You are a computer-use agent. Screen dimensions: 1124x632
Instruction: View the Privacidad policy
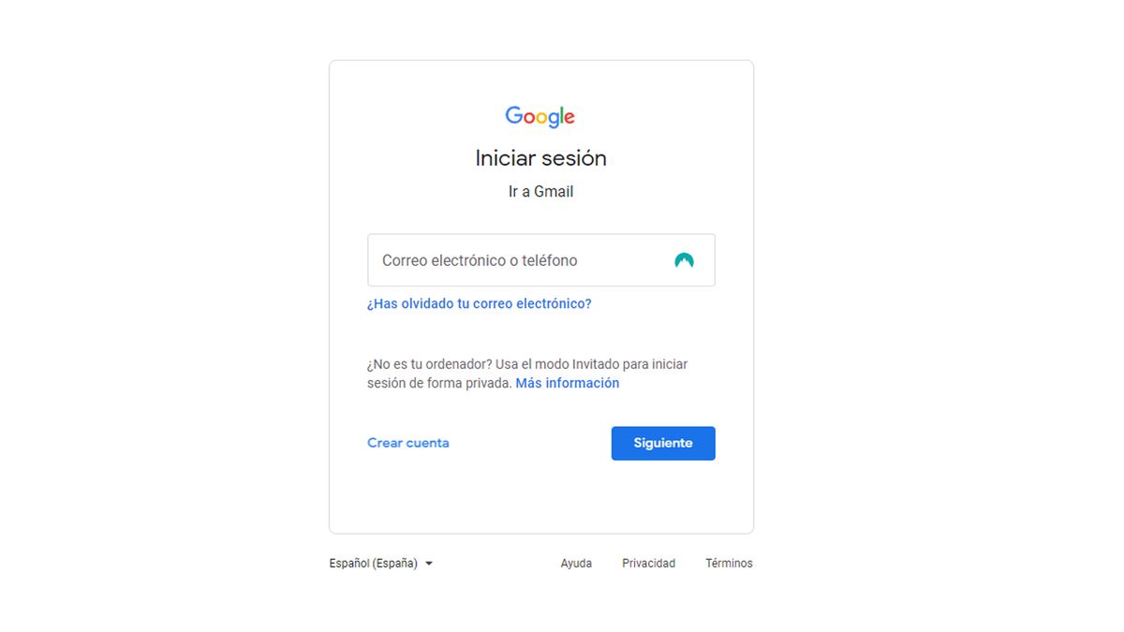pos(648,563)
